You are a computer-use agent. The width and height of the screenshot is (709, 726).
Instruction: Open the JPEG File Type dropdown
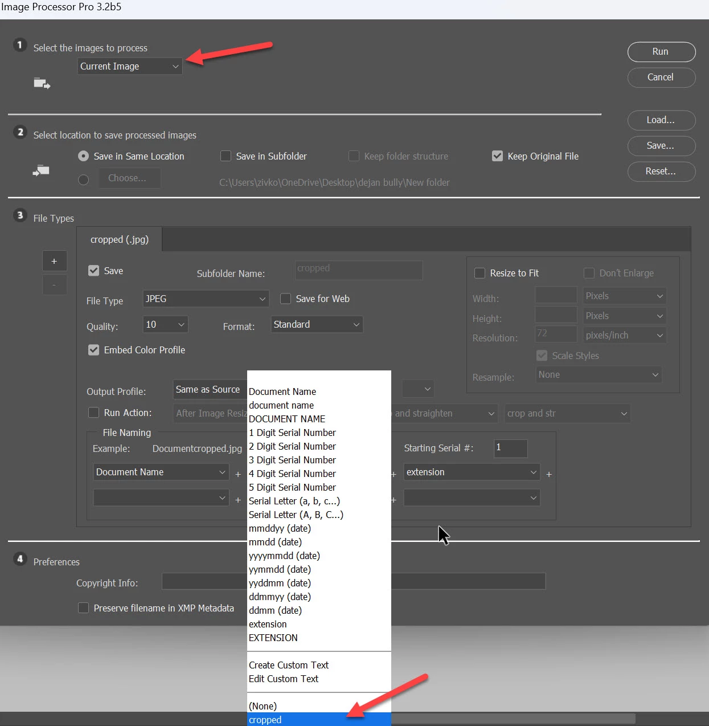pos(205,299)
